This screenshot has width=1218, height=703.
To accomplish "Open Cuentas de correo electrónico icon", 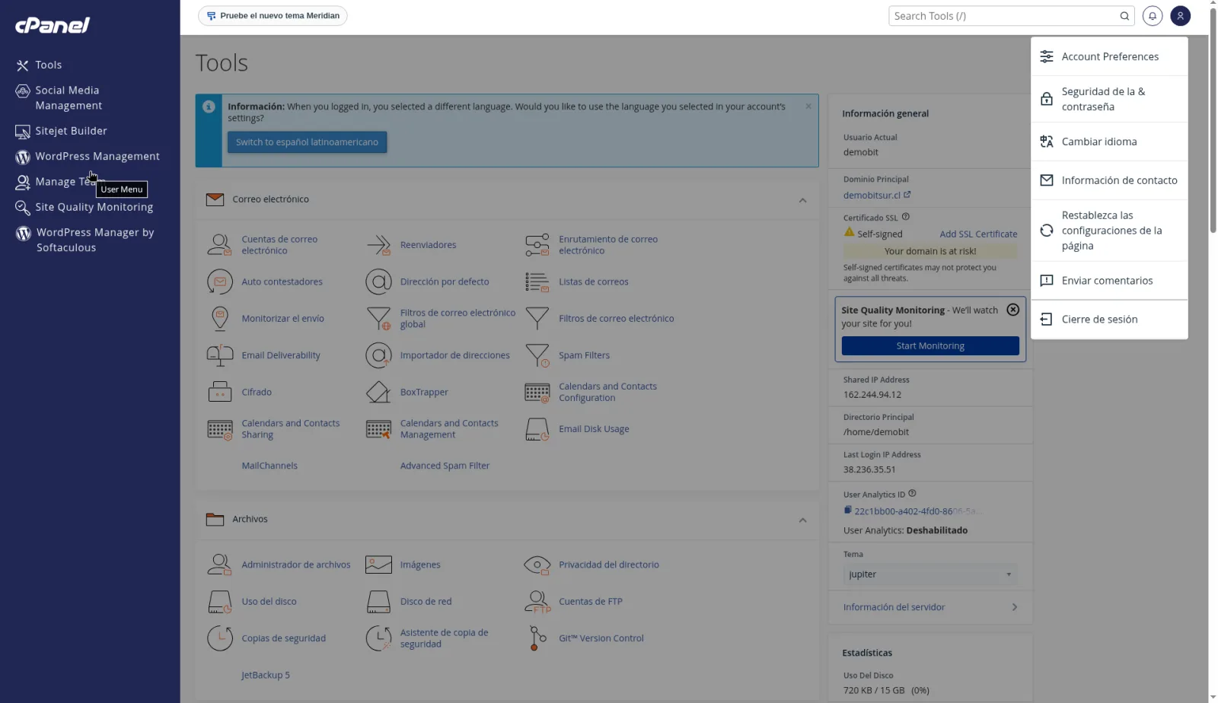I will [x=219, y=245].
